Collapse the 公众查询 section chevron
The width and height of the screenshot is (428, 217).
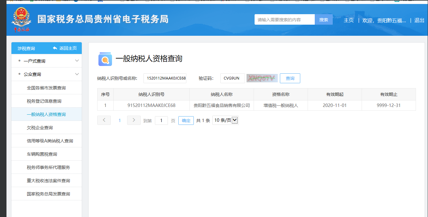click(77, 74)
